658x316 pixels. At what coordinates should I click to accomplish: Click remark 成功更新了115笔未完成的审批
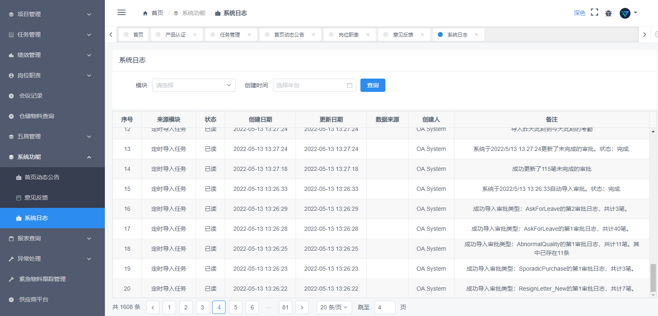tap(551, 169)
